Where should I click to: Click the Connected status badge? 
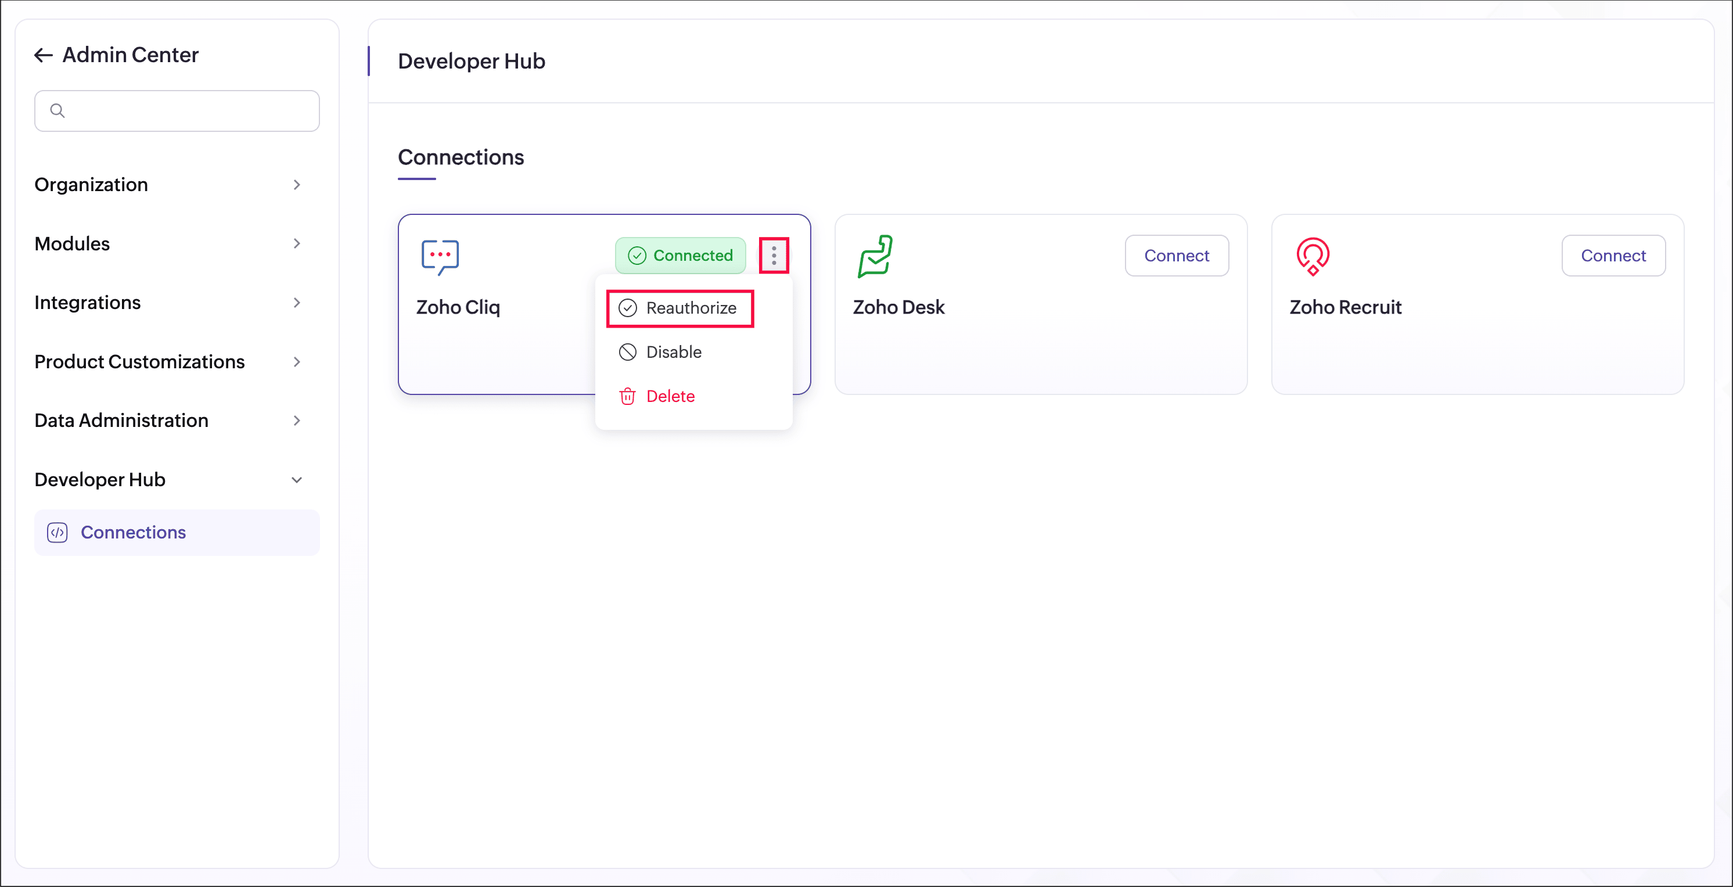click(x=680, y=256)
